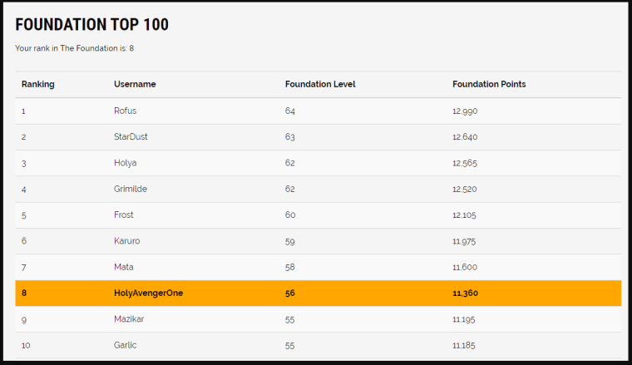
Task: Click the Foundation Level column header
Action: click(320, 84)
